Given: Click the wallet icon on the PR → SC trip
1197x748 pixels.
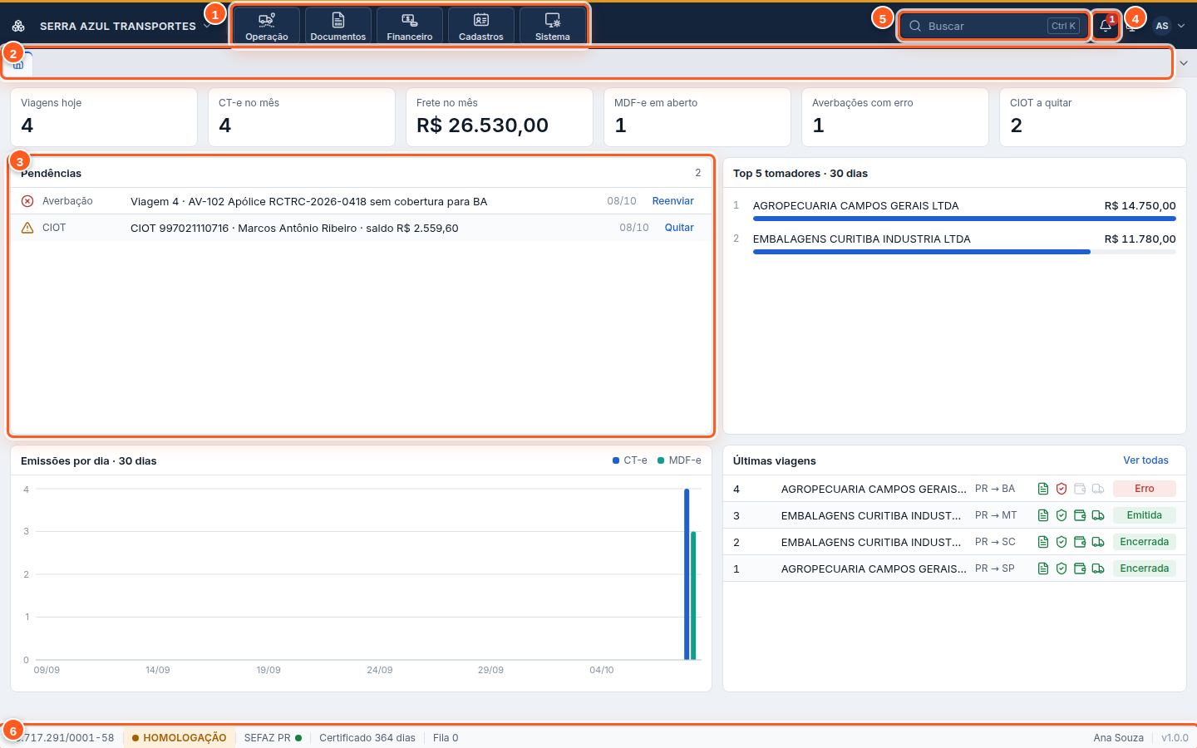Looking at the screenshot, I should click(x=1080, y=542).
